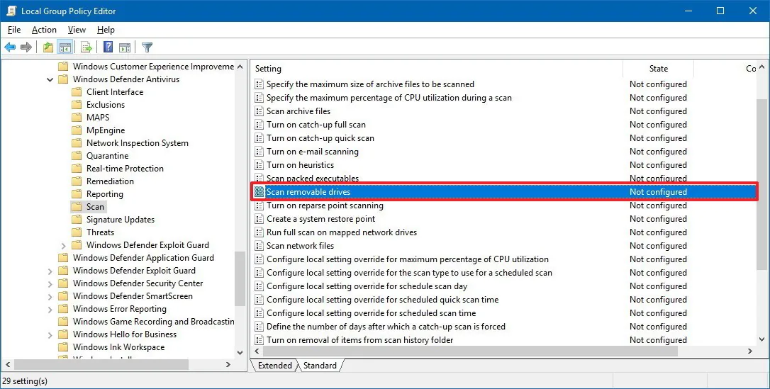Click the Export List toolbar icon
This screenshot has width=770, height=389.
87,47
